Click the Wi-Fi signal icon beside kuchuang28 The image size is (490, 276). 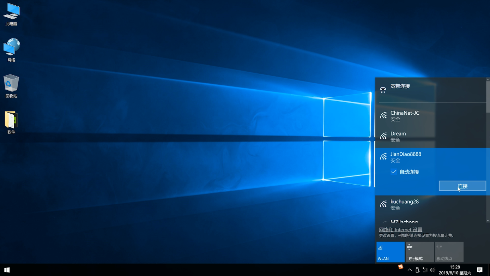click(x=383, y=204)
